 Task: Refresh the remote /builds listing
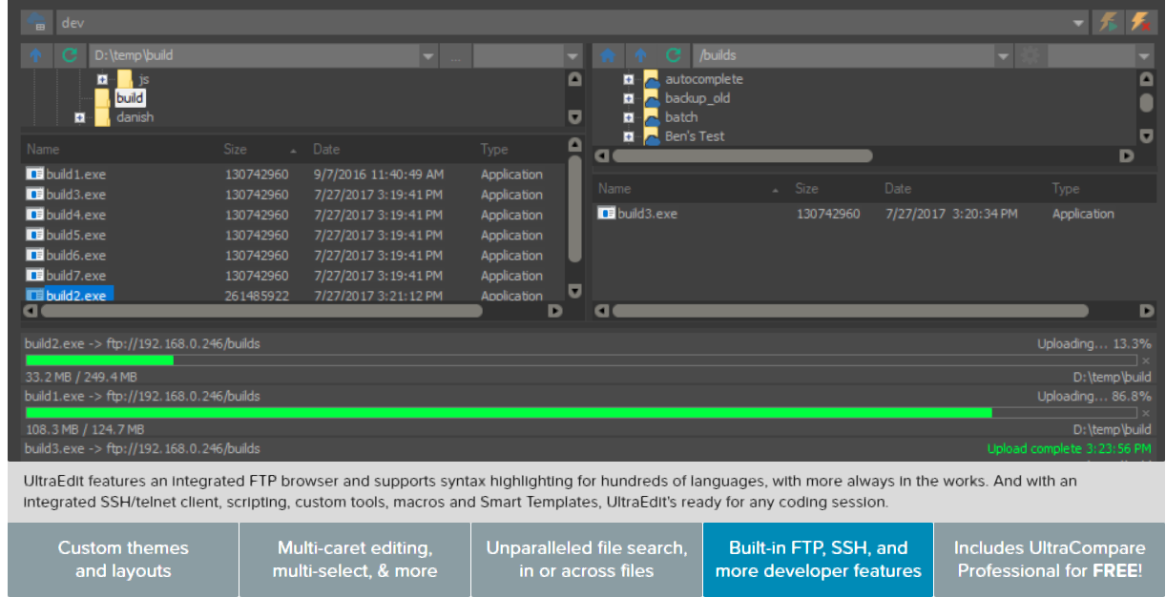tap(674, 55)
